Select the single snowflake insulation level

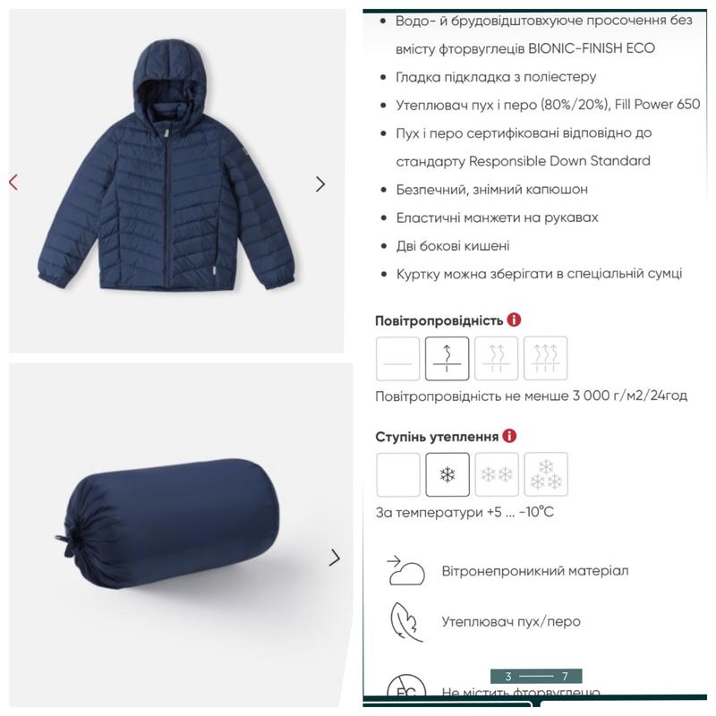coord(447,474)
